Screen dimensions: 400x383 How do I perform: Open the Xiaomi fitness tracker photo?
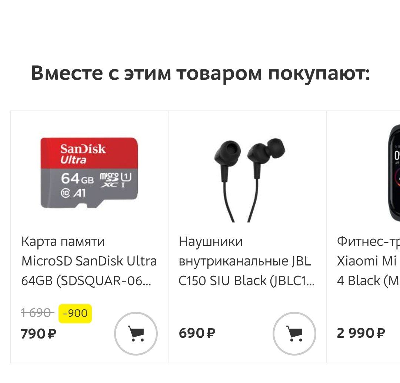(x=394, y=173)
